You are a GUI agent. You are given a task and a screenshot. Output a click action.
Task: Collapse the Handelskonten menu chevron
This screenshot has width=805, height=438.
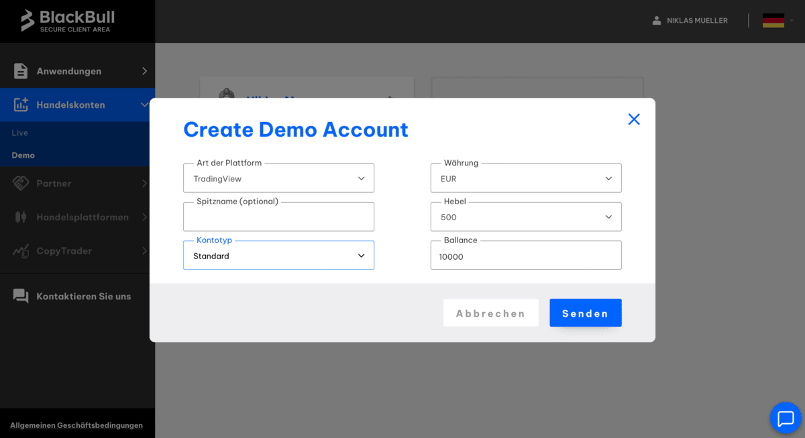pyautogui.click(x=144, y=104)
